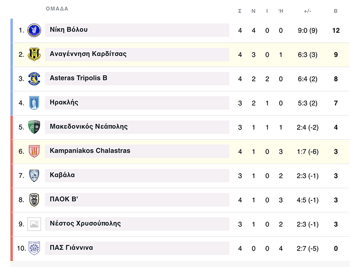The height and width of the screenshot is (267, 350).
Task: Click the +/- goal difference header
Action: tap(307, 11)
